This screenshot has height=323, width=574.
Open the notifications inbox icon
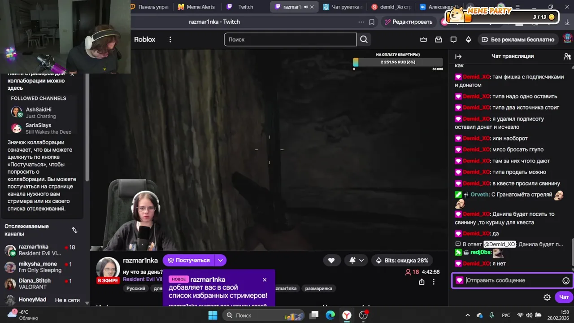coord(439,39)
